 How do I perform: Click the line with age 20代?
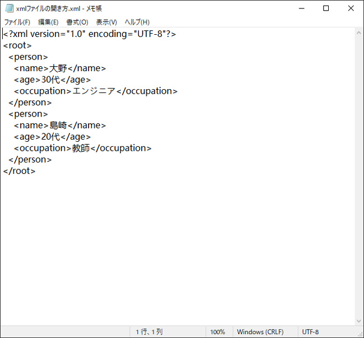pyautogui.click(x=52, y=137)
